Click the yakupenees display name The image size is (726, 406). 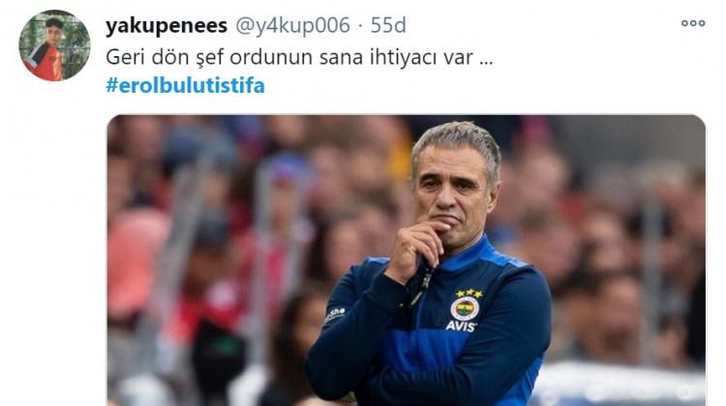[x=166, y=25]
